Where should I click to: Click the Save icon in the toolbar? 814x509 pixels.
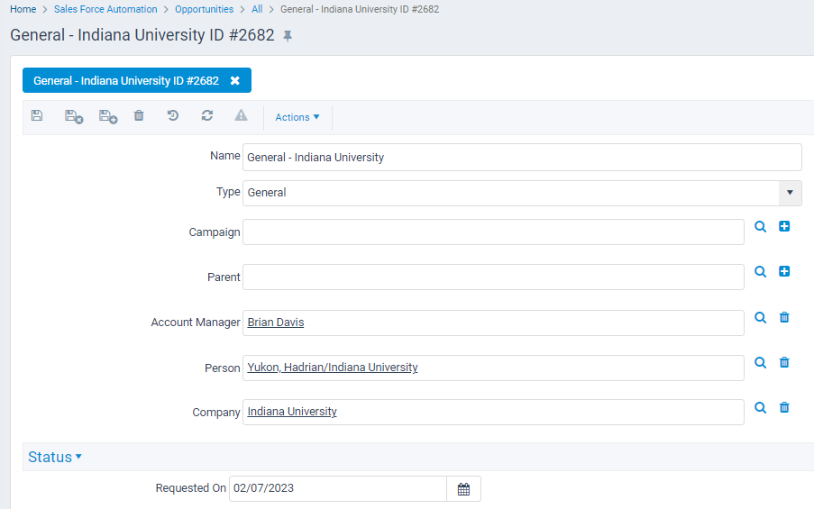click(37, 115)
